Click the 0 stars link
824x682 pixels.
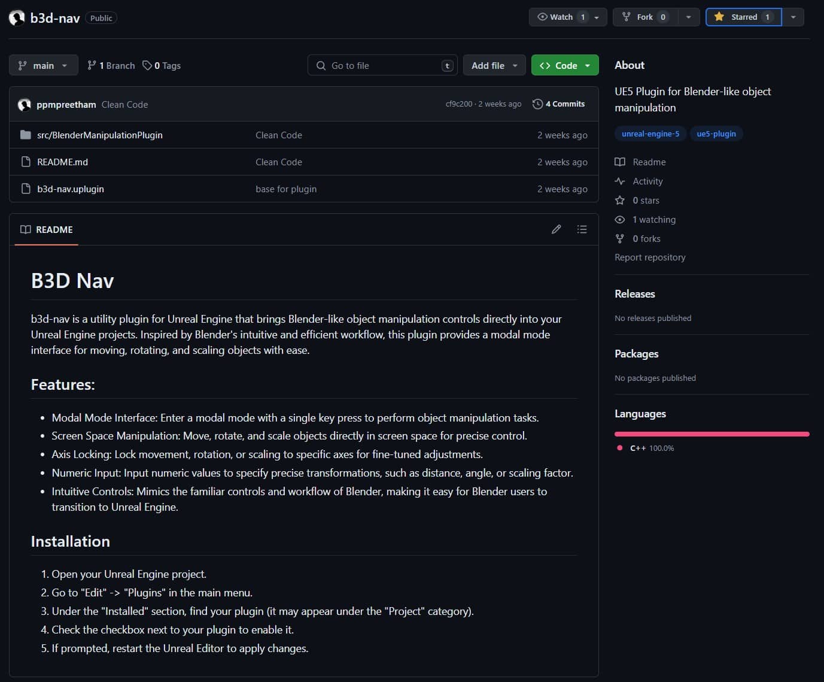tap(646, 200)
